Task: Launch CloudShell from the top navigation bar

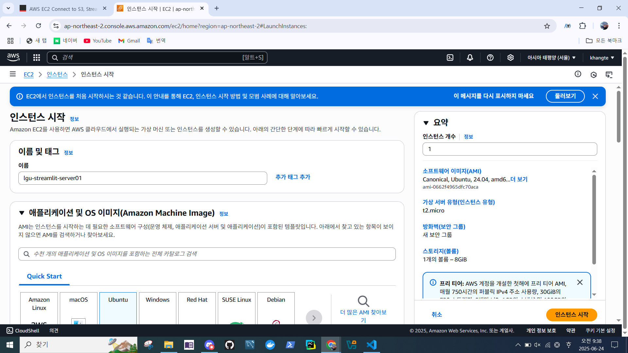Action: tap(450, 58)
